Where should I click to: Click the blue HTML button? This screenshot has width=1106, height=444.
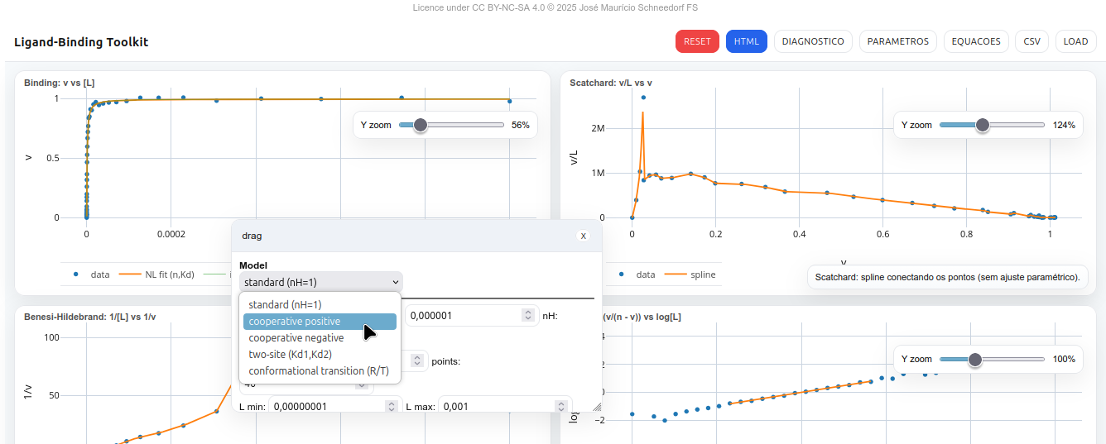tap(746, 41)
